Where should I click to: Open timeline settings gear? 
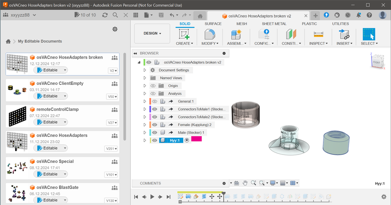384,197
